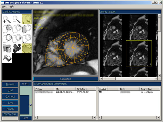The image size is (163, 122).
Task: Select the blurred patient name cell
Action: coord(44,92)
